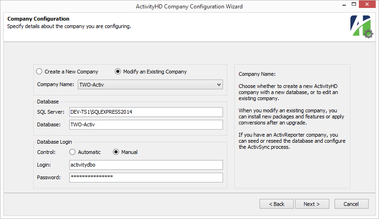The width and height of the screenshot is (379, 219).
Task: Click the Login input field
Action: coord(146,165)
